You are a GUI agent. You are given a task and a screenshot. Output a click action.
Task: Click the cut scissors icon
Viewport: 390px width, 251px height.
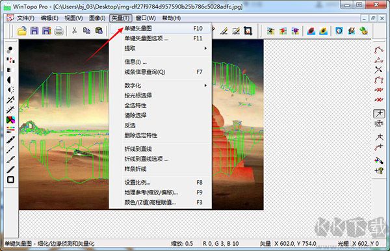point(74,31)
